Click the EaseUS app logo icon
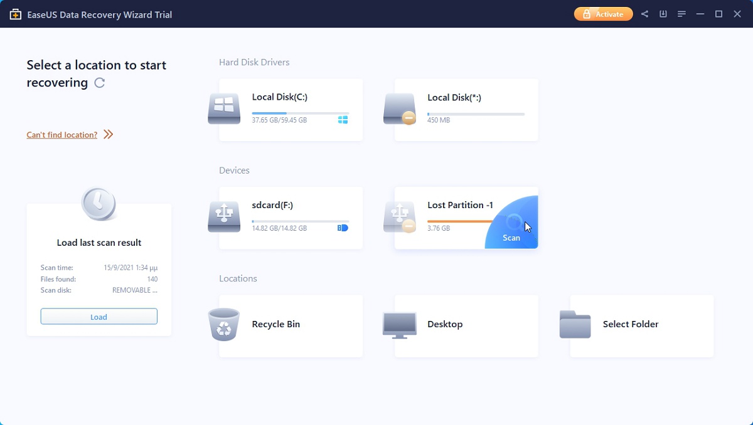The width and height of the screenshot is (753, 425). (15, 14)
